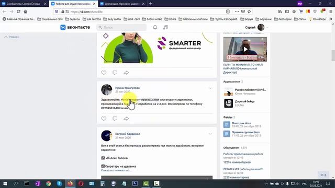
Task: Play the sidebar video thumbnail
Action: tap(245, 49)
